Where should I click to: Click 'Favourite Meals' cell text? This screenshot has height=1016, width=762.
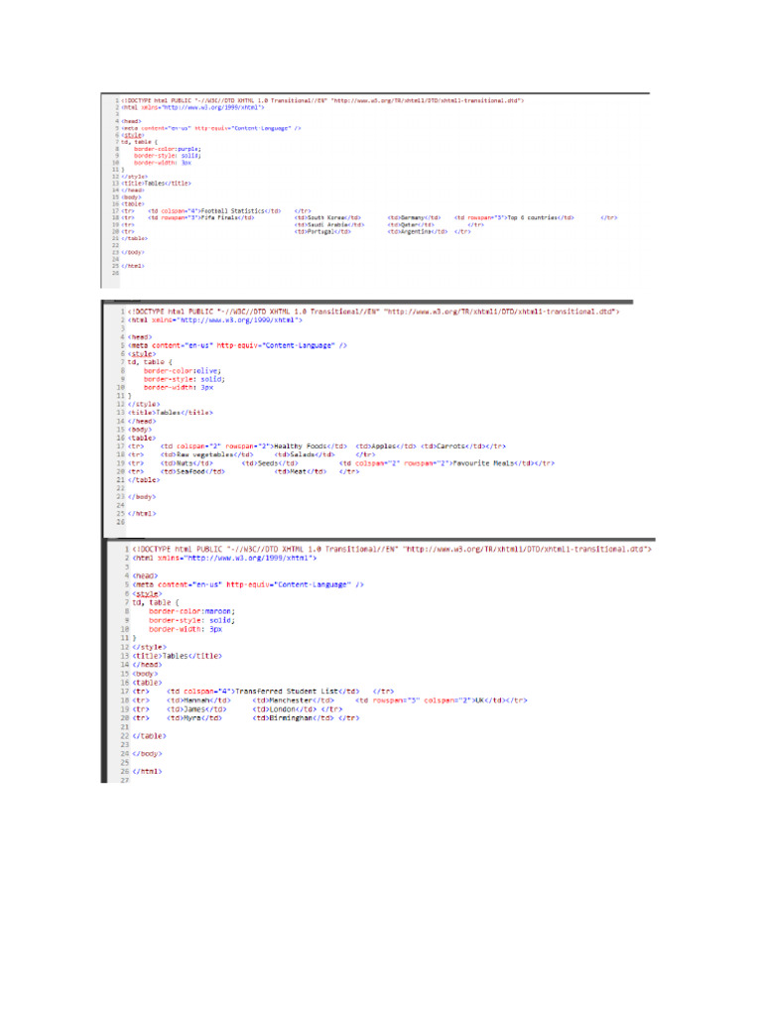[x=483, y=463]
